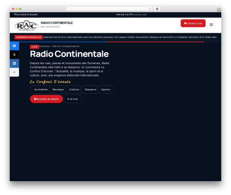Open Citadelle Laferrière headline in ticker
Viewport: 231px width, 195px height.
pos(195,37)
